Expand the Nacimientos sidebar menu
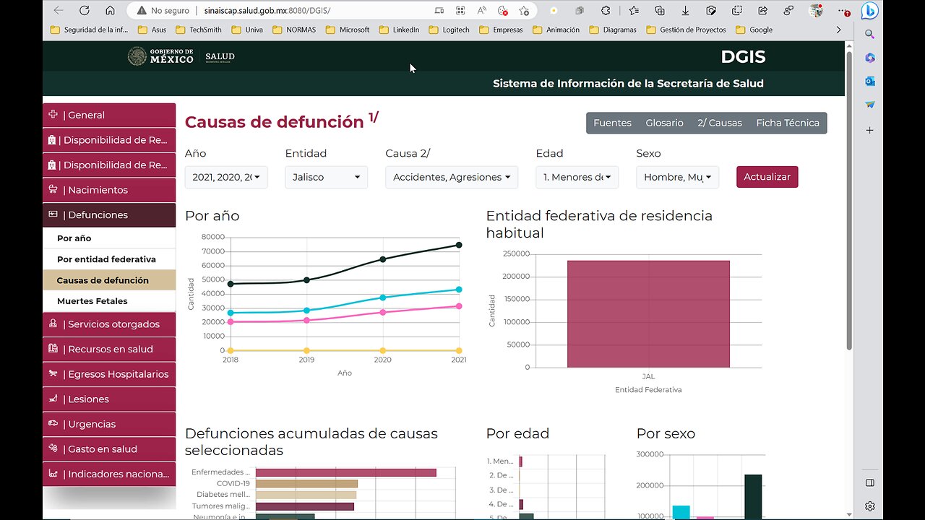 click(109, 190)
